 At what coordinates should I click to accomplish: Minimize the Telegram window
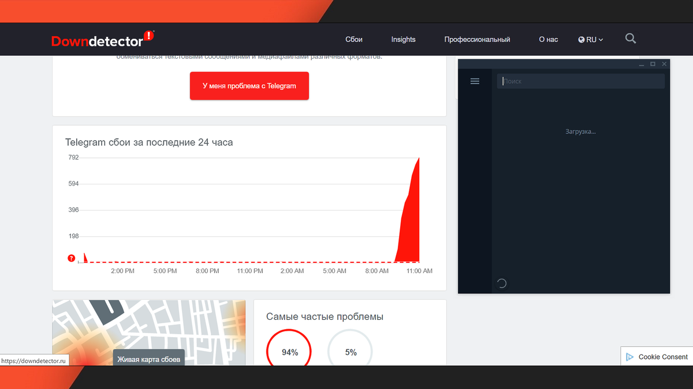click(x=642, y=64)
